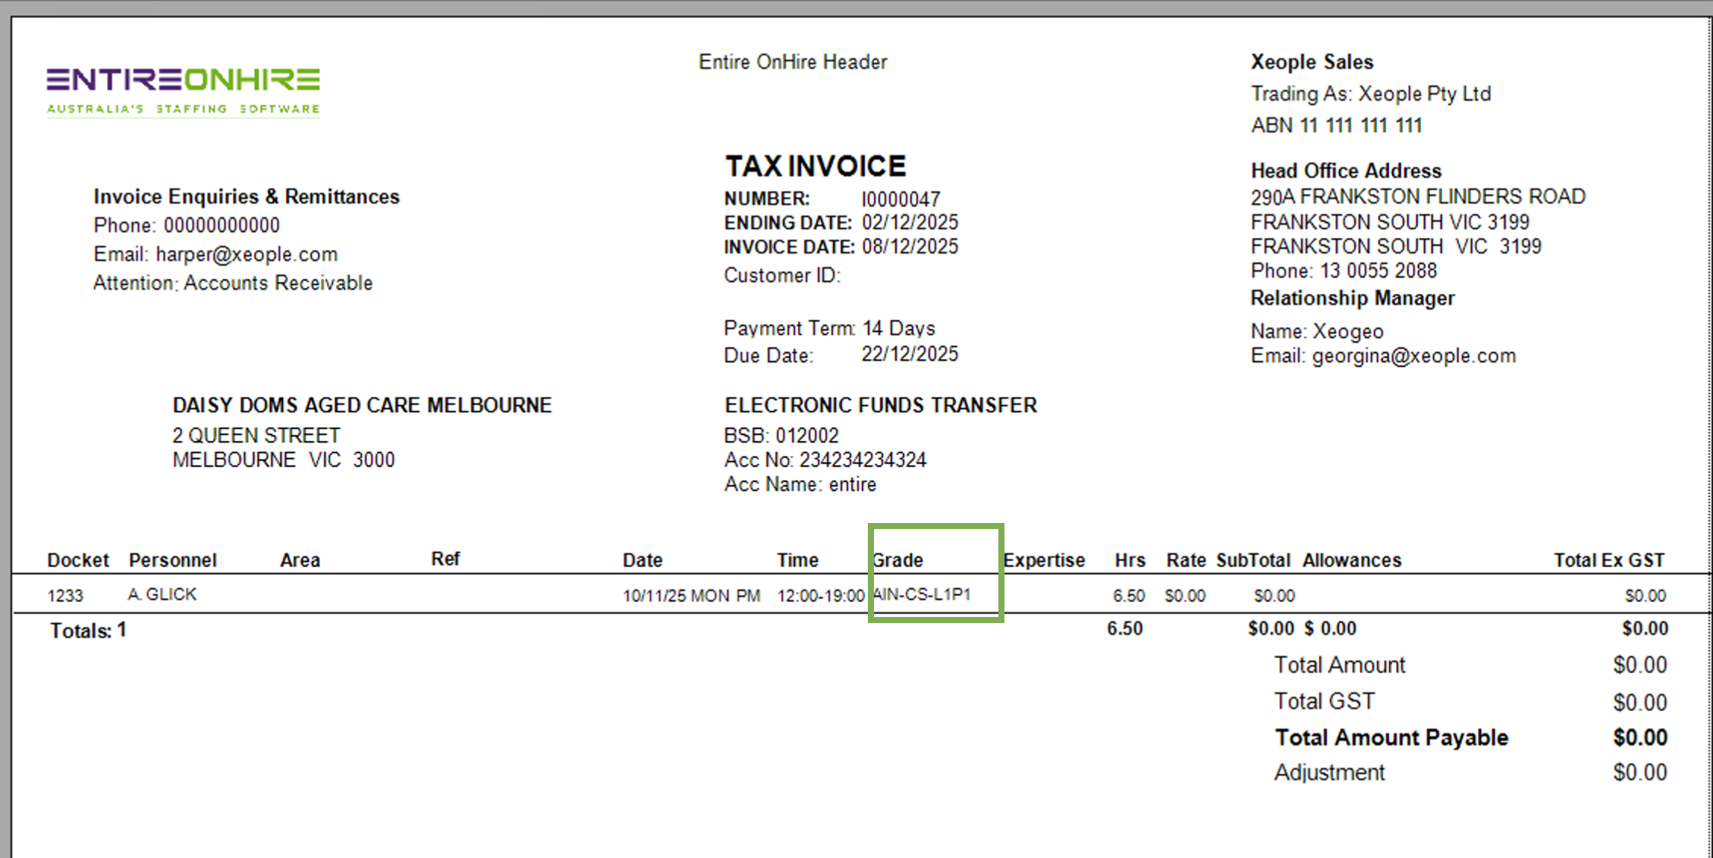This screenshot has width=1713, height=858.
Task: Click the TAX INVOICE heading
Action: coord(816,167)
